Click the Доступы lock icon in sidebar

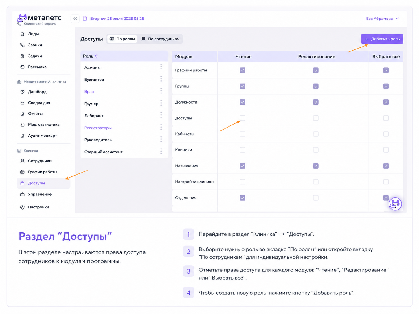coord(22,183)
